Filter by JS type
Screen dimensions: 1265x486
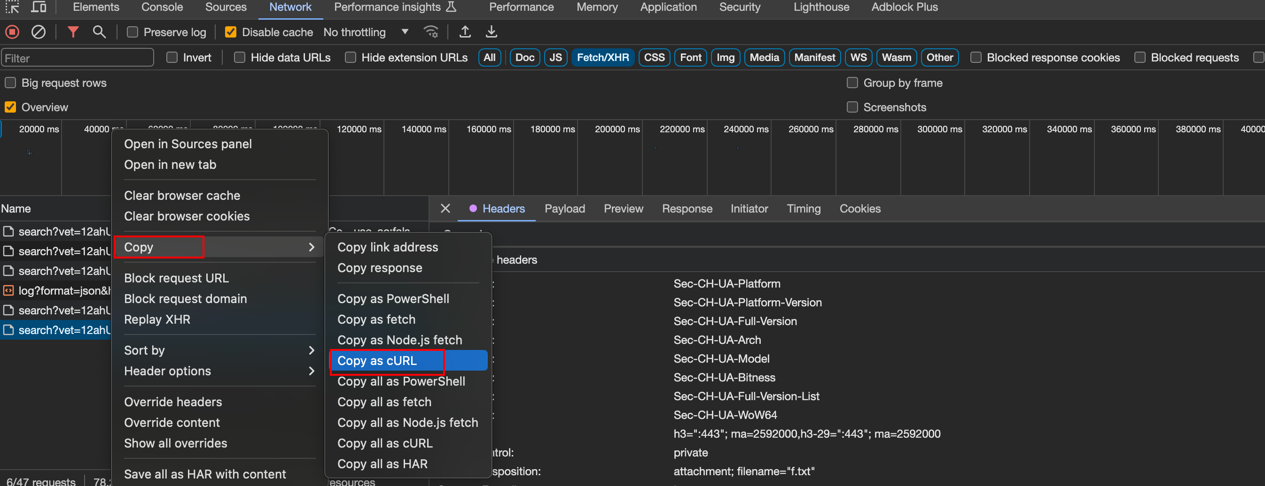point(555,57)
